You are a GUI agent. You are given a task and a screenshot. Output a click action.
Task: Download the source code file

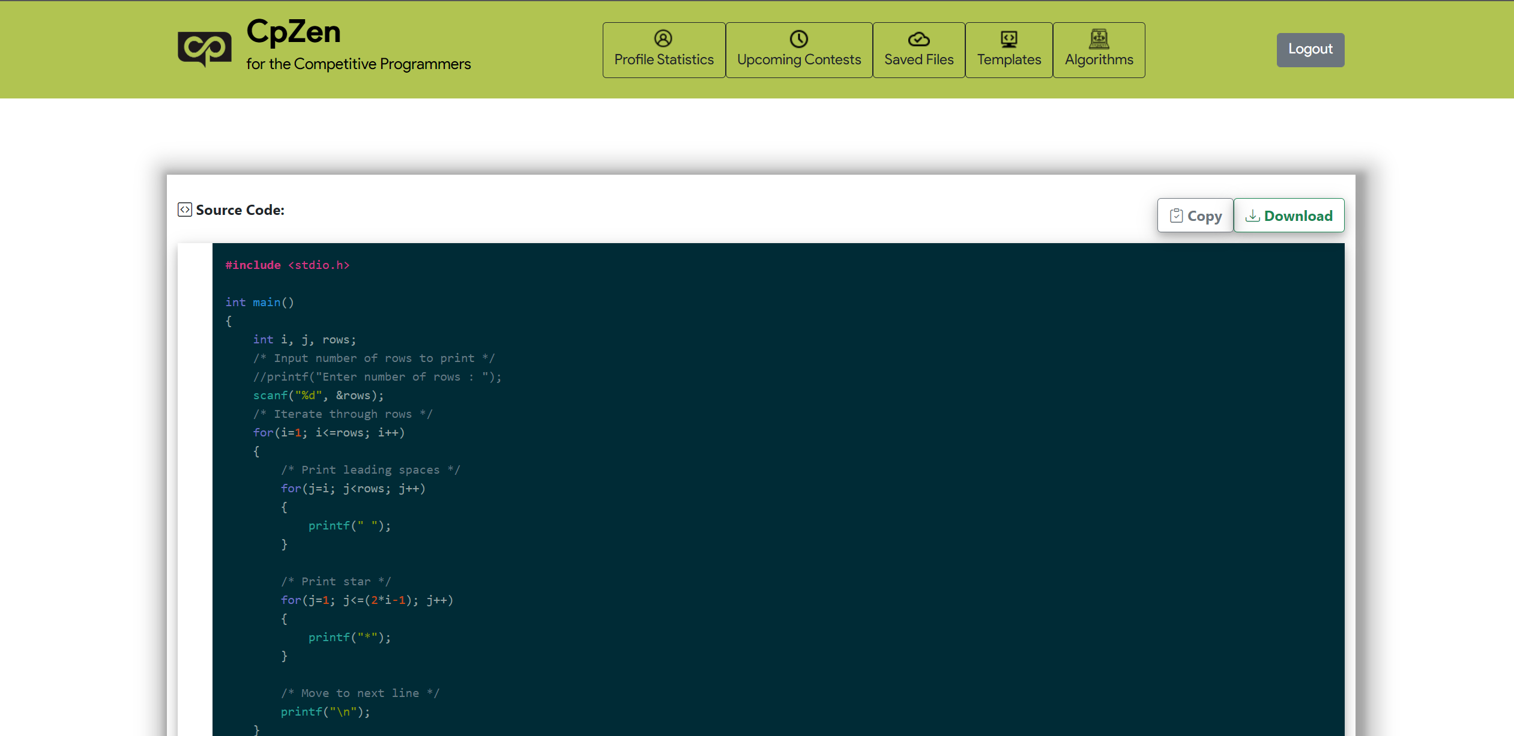[x=1289, y=216]
